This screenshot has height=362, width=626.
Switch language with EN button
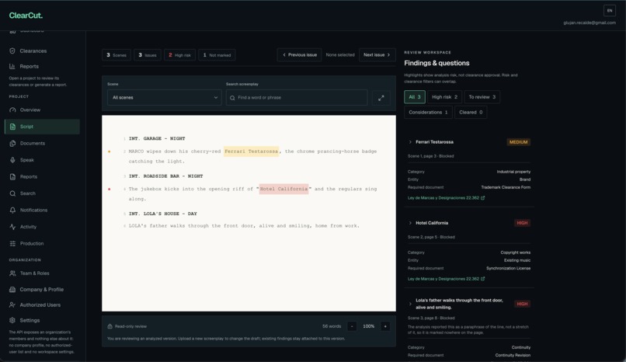pyautogui.click(x=609, y=11)
